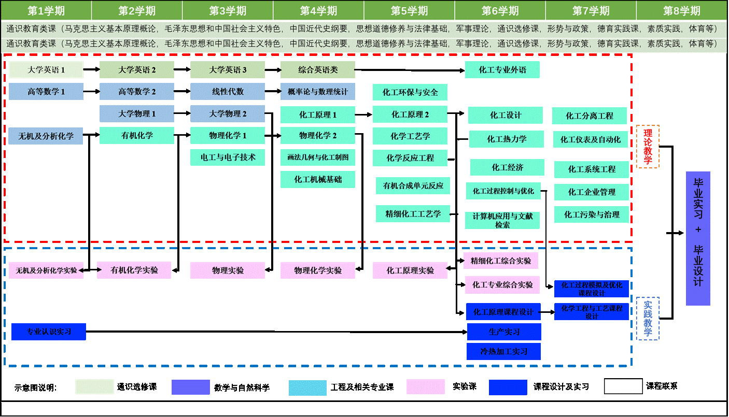Select the 电工与电子技术 course box
This screenshot has height=417, width=729.
click(x=228, y=157)
